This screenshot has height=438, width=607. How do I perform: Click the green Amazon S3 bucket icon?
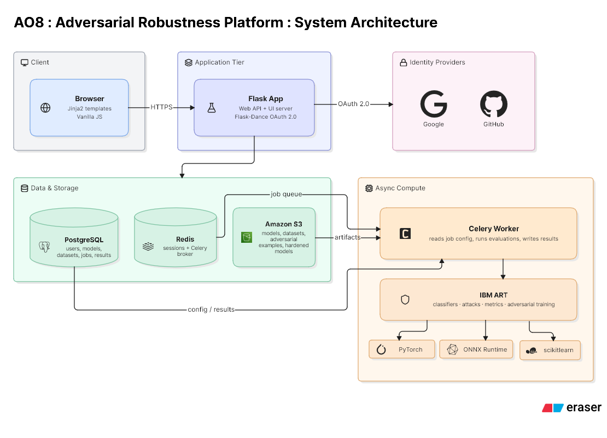click(247, 237)
